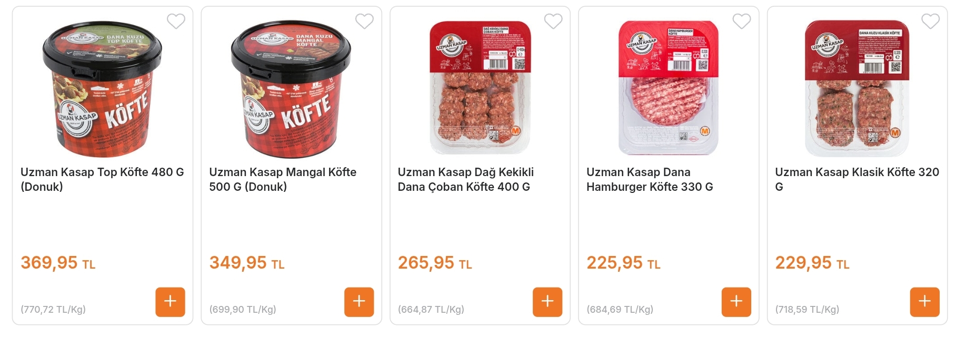Image resolution: width=956 pixels, height=338 pixels.
Task: View Çoban Köfte package image
Action: click(x=480, y=88)
